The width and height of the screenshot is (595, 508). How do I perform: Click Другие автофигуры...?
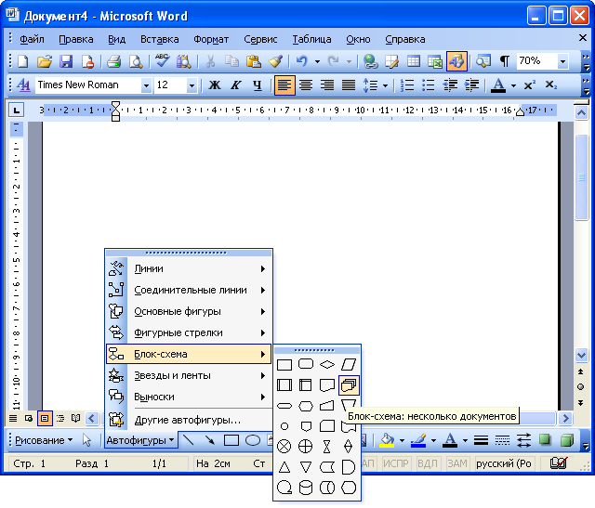pyautogui.click(x=189, y=420)
